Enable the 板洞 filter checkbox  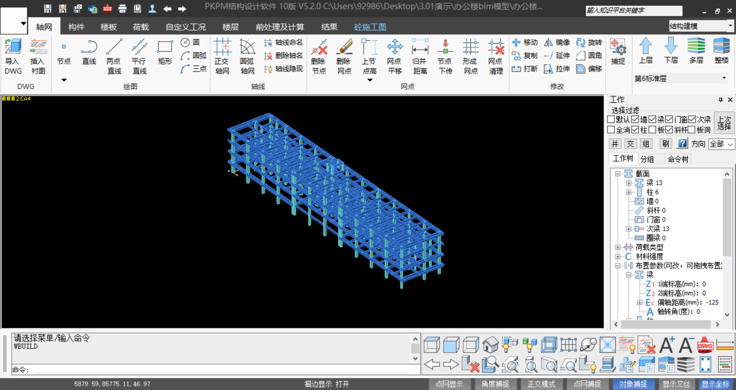692,130
